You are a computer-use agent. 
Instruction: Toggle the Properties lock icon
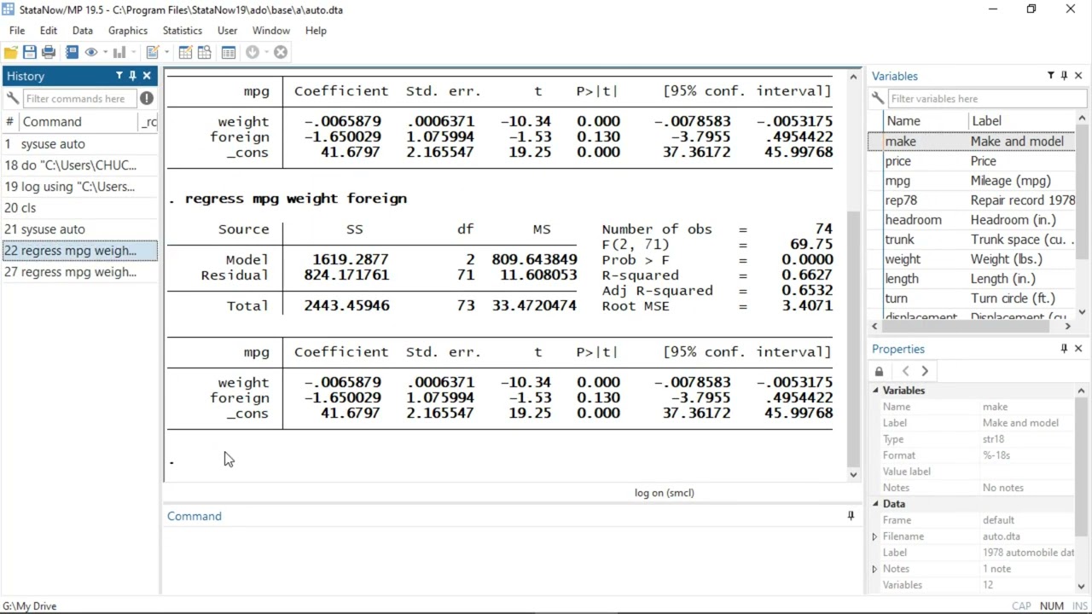[879, 371]
